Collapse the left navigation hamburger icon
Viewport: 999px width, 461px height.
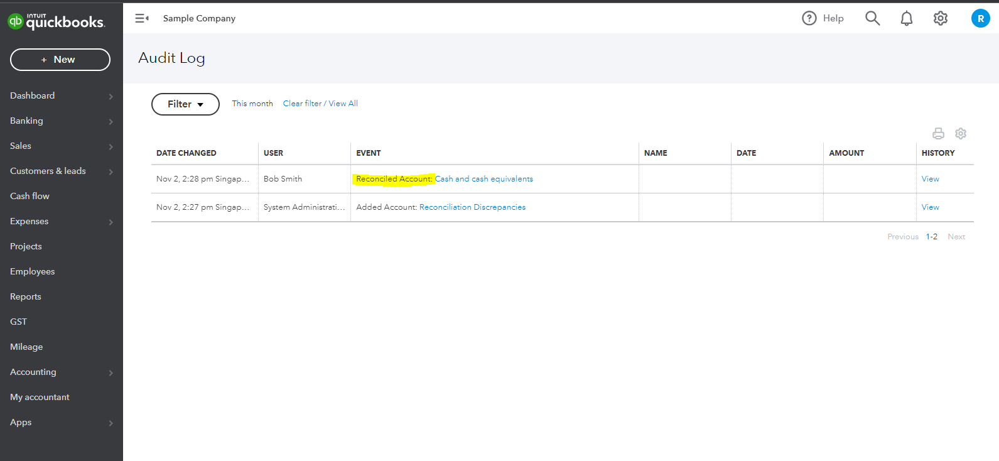click(x=142, y=18)
